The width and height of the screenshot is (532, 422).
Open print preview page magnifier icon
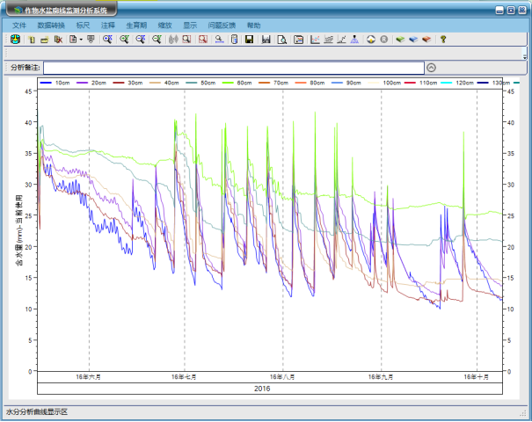(x=282, y=40)
